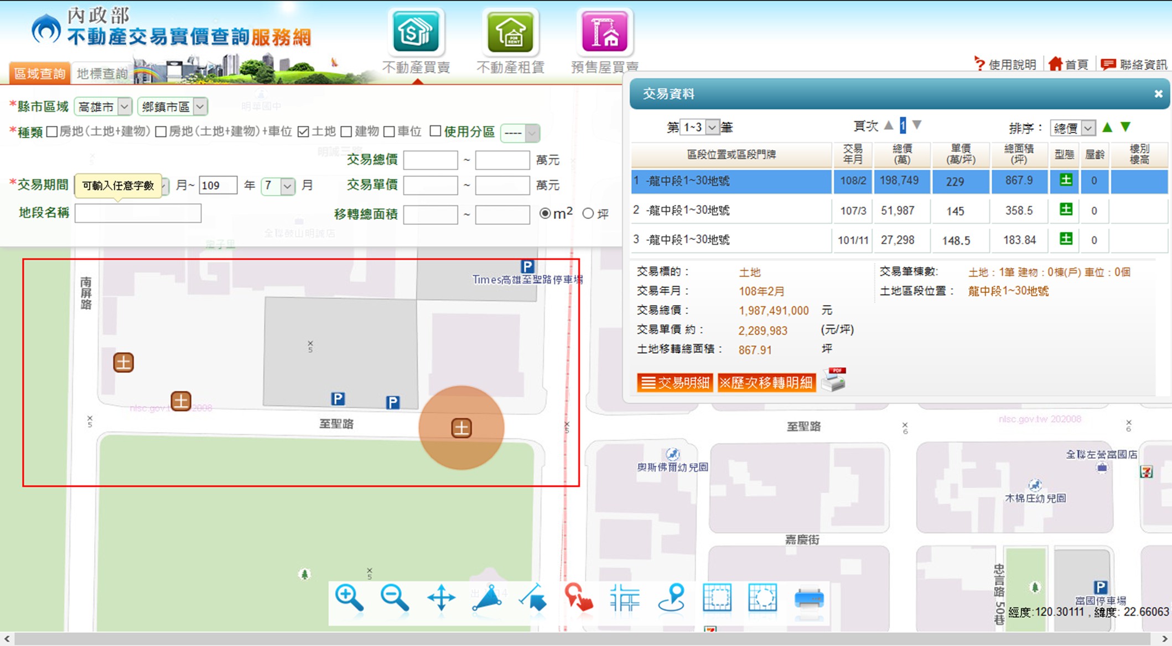Open 不動產租賃 rental icon
The image size is (1172, 646).
click(510, 32)
